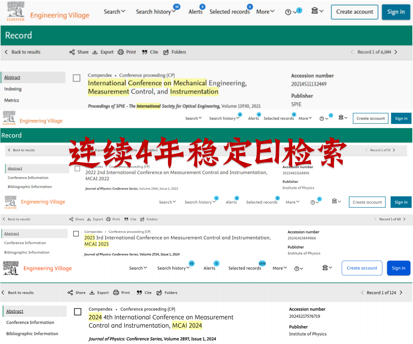Click Share icon in Record 1 of 124 toolbar

click(x=70, y=292)
